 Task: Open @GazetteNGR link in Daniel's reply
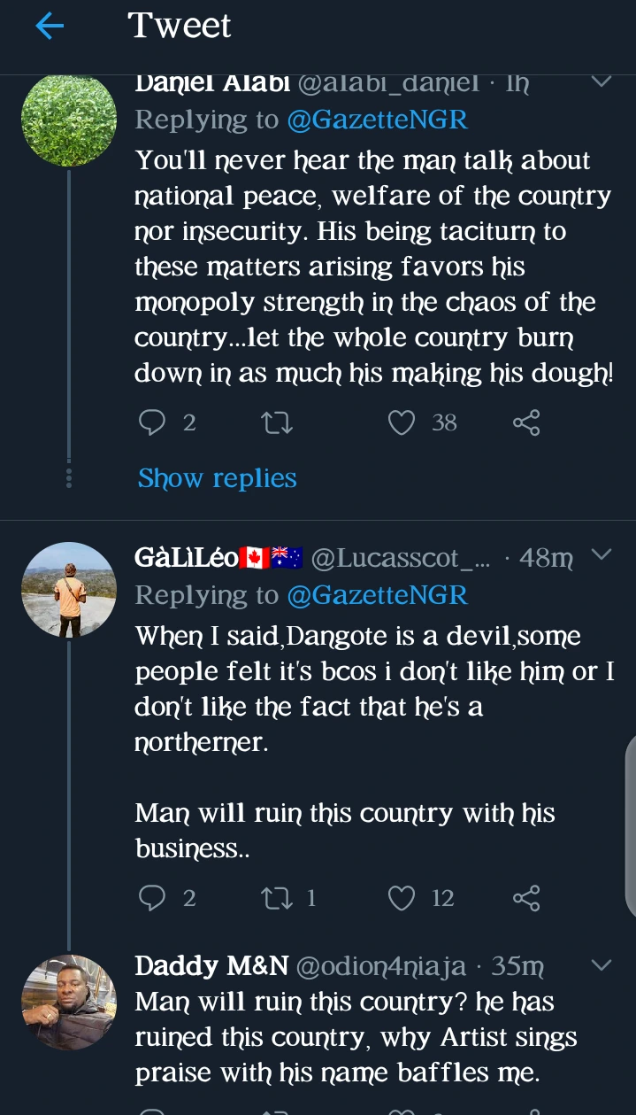378,120
